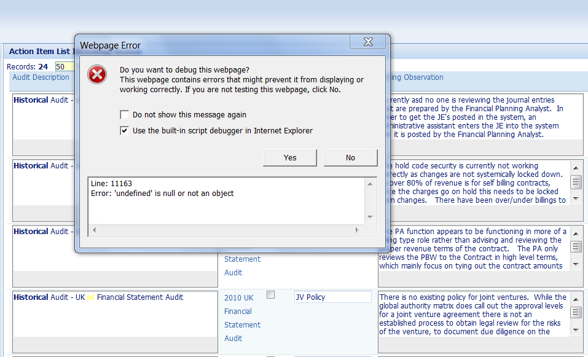588x357 pixels.
Task: Uncheck 'Use the built-in script debugger' option
Action: tap(125, 131)
